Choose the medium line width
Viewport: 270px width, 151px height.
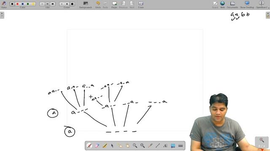(47, 4)
